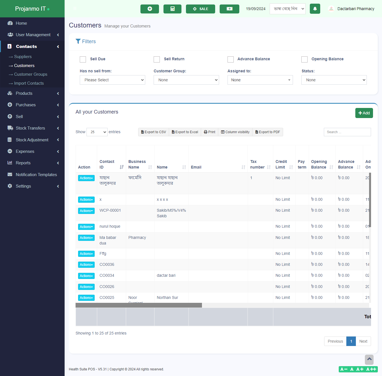The width and height of the screenshot is (382, 376).
Task: Click the plus circle icon in top bar
Action: click(x=149, y=9)
